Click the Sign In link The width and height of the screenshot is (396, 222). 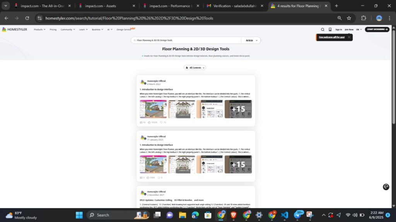pos(338,29)
